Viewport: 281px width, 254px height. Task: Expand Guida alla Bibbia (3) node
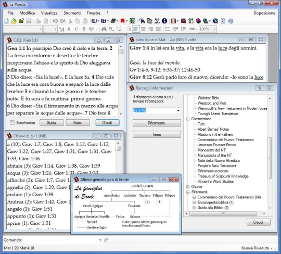tap(194, 208)
